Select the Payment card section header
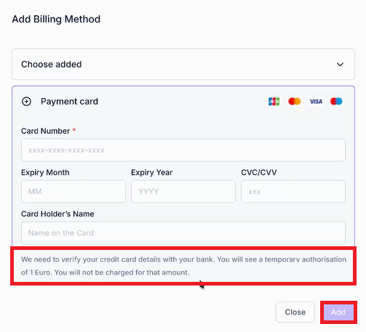Screen dimensions: 366x332 point(69,102)
